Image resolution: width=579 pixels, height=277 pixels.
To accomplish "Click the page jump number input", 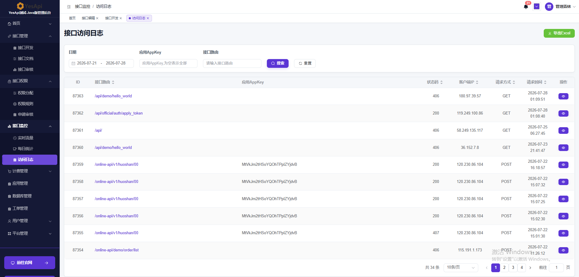I will 556,268.
